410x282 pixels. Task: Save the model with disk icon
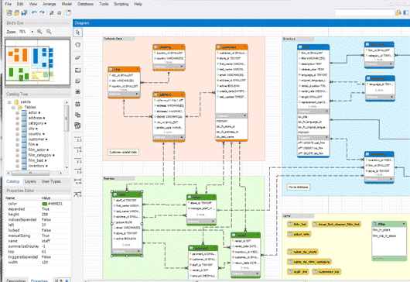point(24,12)
